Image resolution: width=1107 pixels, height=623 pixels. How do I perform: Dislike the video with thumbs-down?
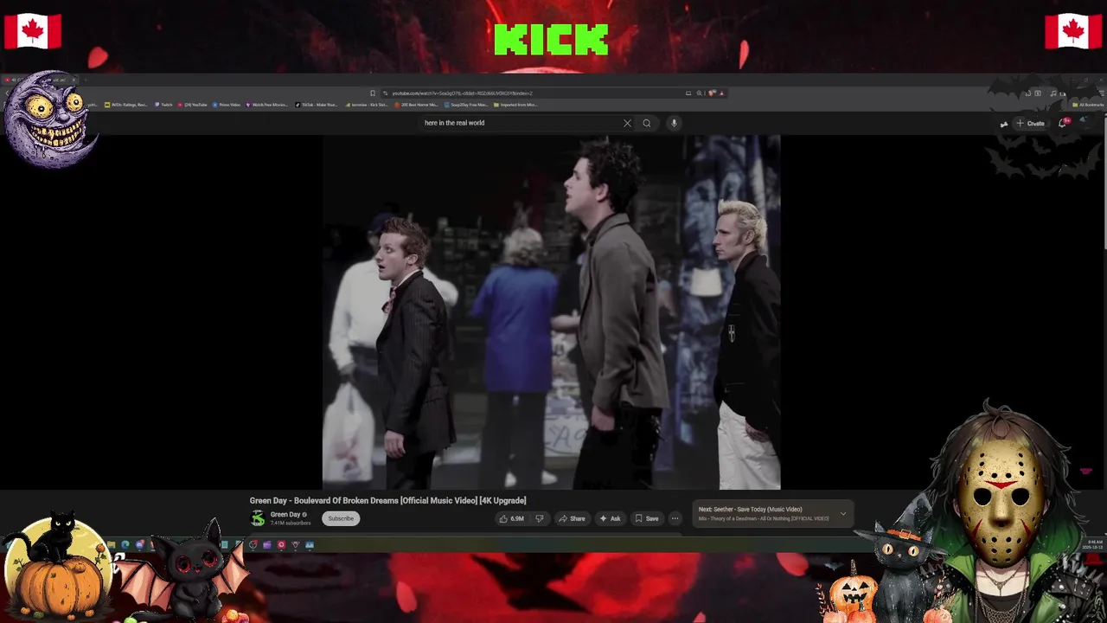(x=539, y=518)
